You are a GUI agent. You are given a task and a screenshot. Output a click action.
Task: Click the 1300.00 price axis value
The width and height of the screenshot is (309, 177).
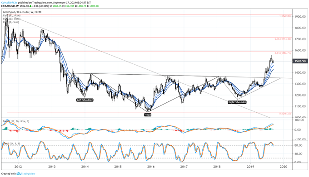pyautogui.click(x=300, y=84)
